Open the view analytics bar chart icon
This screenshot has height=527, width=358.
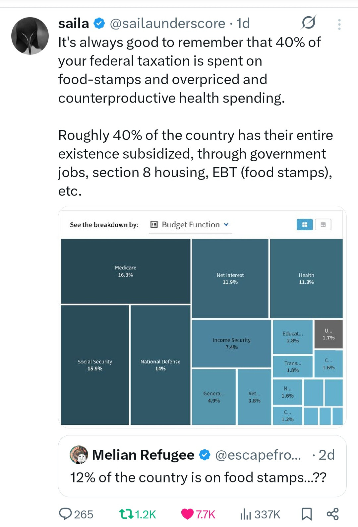click(246, 514)
